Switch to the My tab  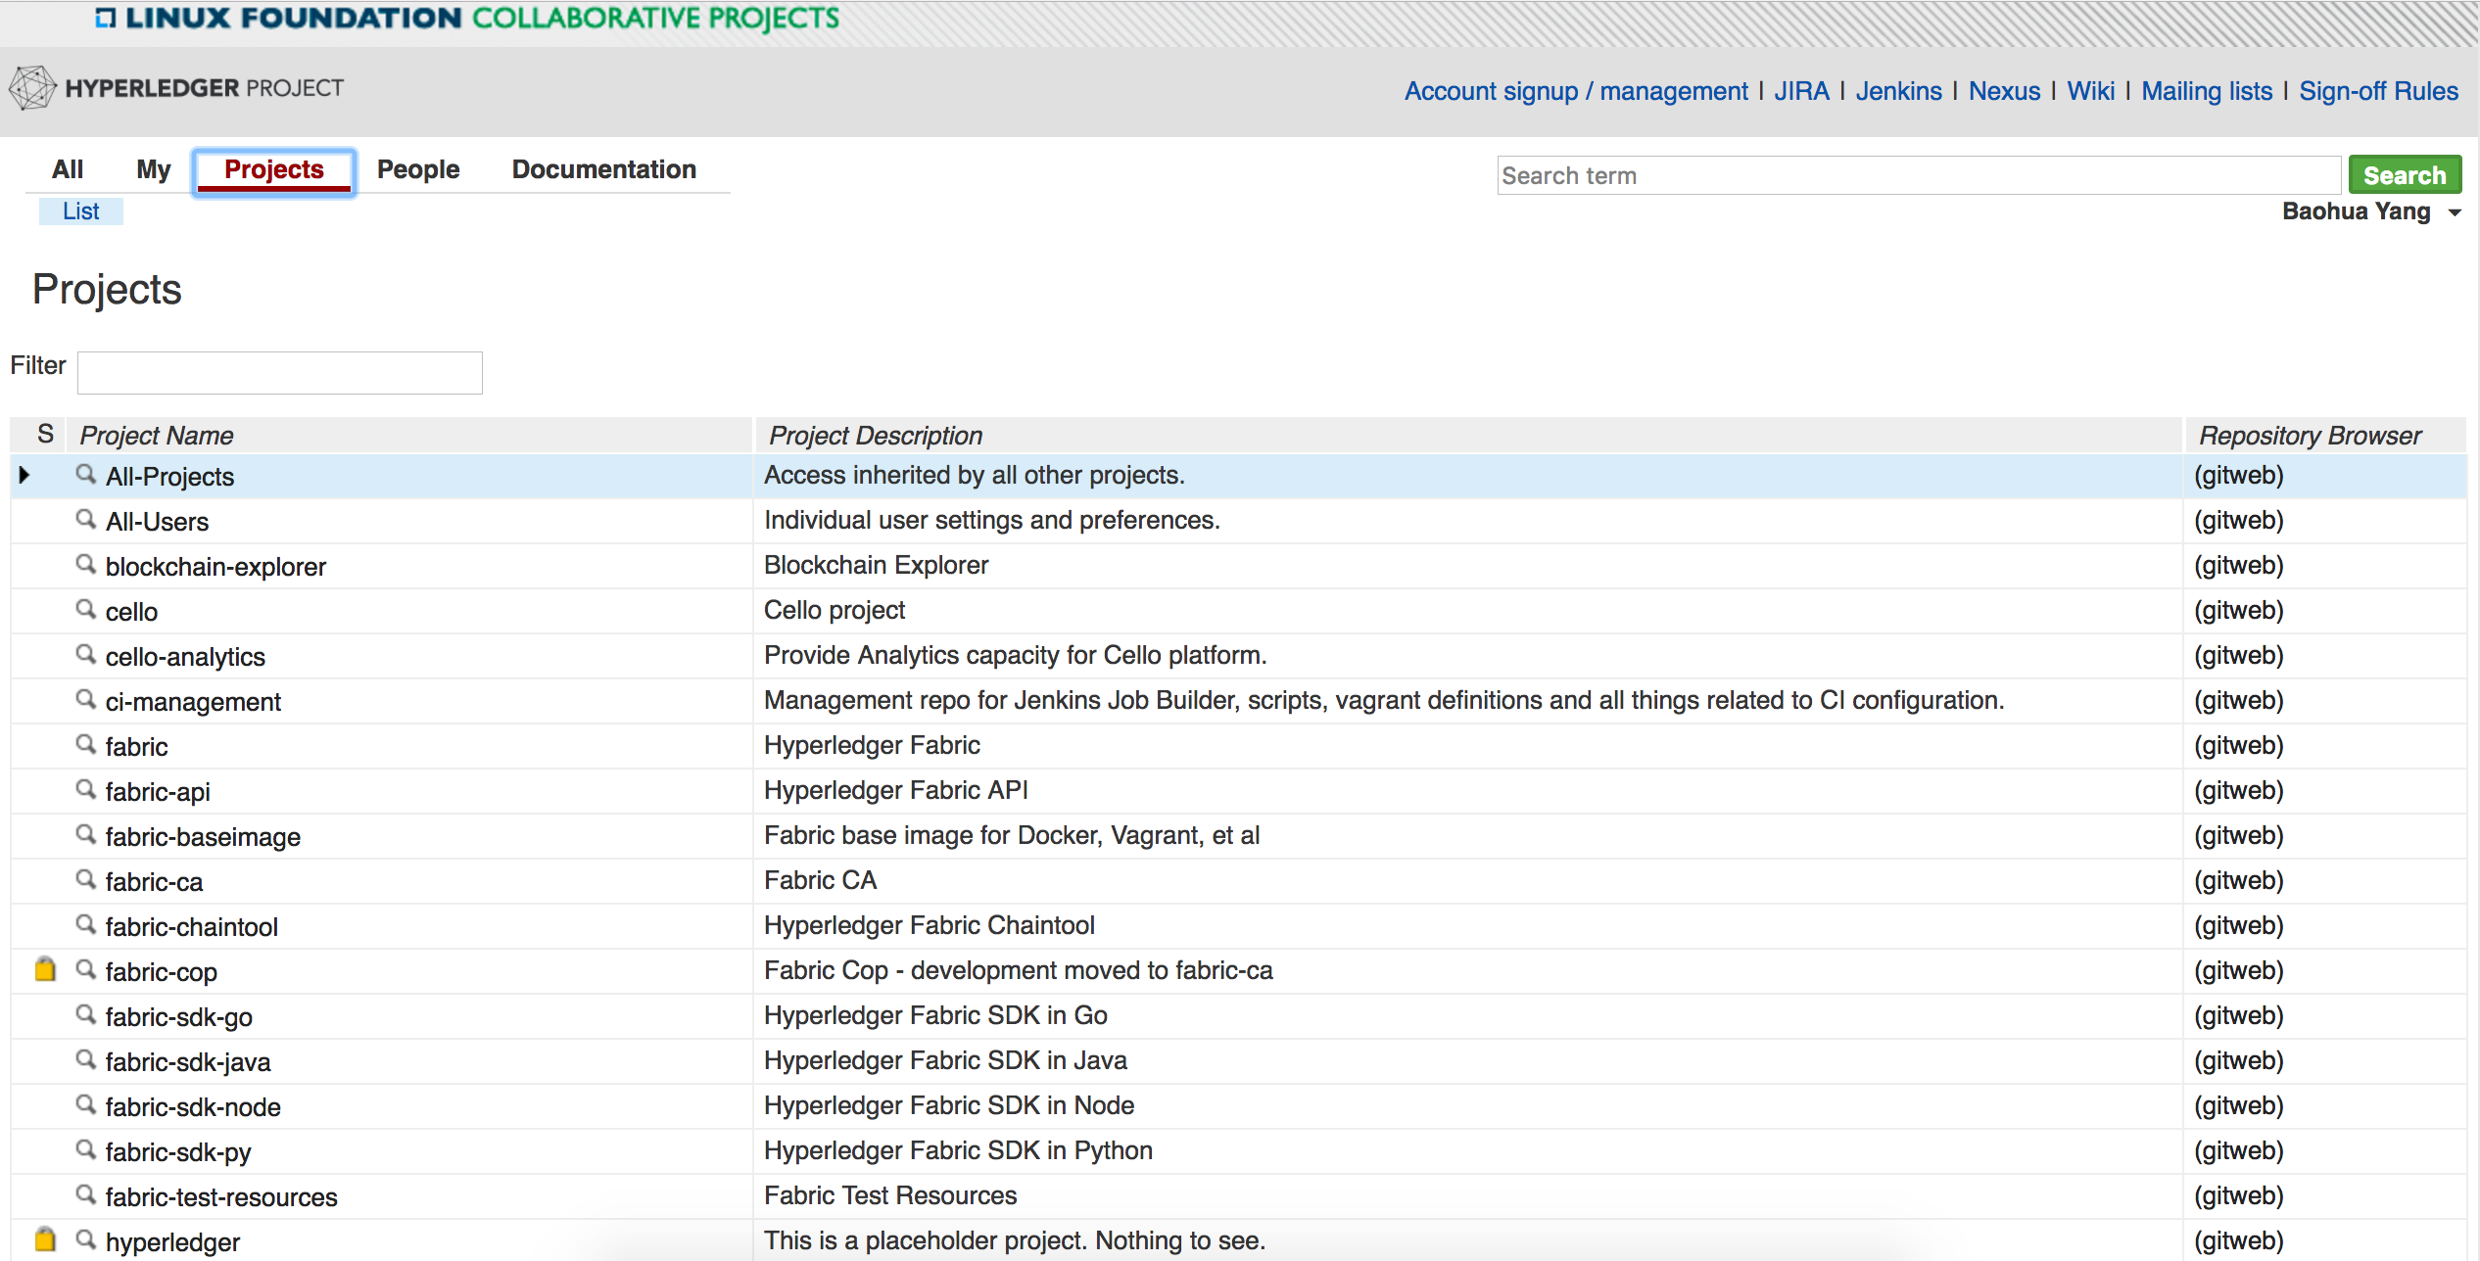153,169
